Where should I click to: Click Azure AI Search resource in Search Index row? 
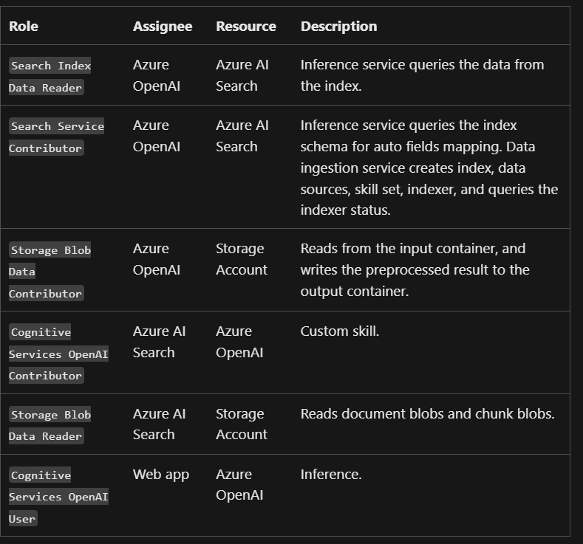point(242,75)
